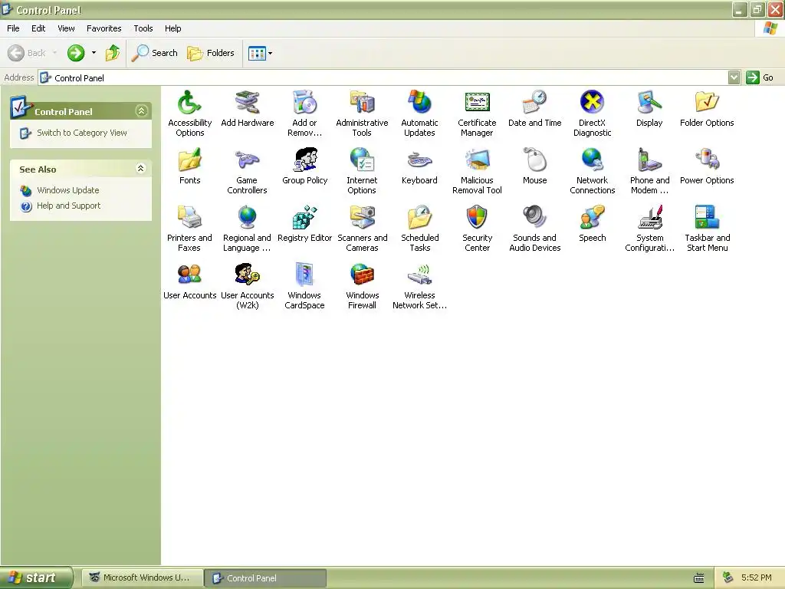The image size is (785, 589).
Task: Open Folder Options icon
Action: [x=707, y=109]
